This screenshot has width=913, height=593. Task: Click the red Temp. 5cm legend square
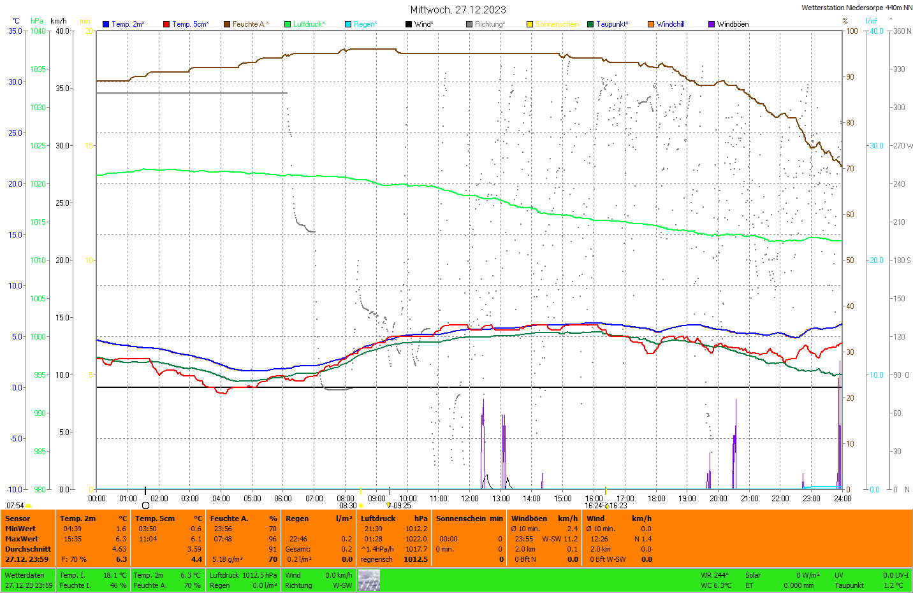pos(166,24)
